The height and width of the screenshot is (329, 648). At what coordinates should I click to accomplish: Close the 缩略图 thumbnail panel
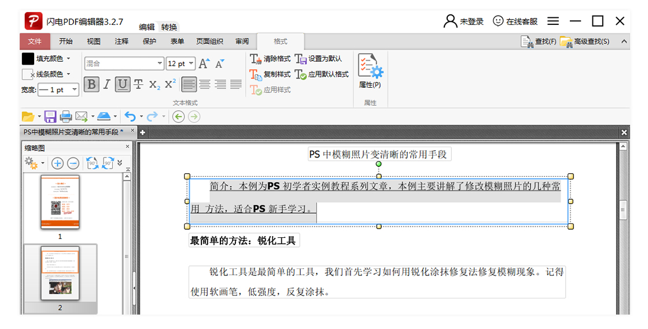127,147
